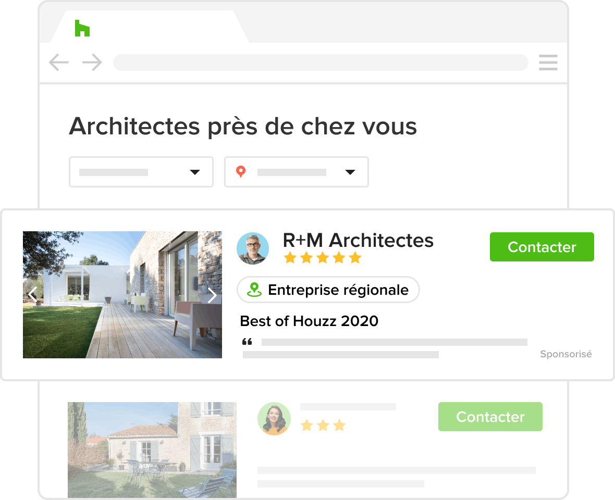Go forward with the browser forward arrow
Screen dimensions: 615x500
(92, 63)
